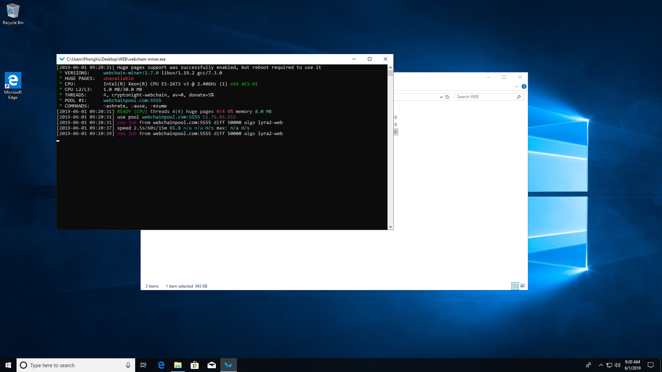662x372 pixels.
Task: Minimize the File Explorer window
Action: click(x=488, y=77)
